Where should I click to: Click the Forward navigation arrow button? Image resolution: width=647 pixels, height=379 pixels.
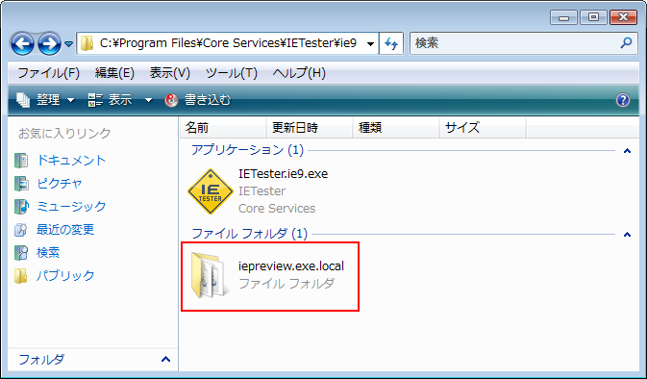[49, 43]
